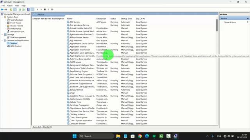
Task: Click the Stop Service square toolbar icon
Action: (x=45, y=9)
